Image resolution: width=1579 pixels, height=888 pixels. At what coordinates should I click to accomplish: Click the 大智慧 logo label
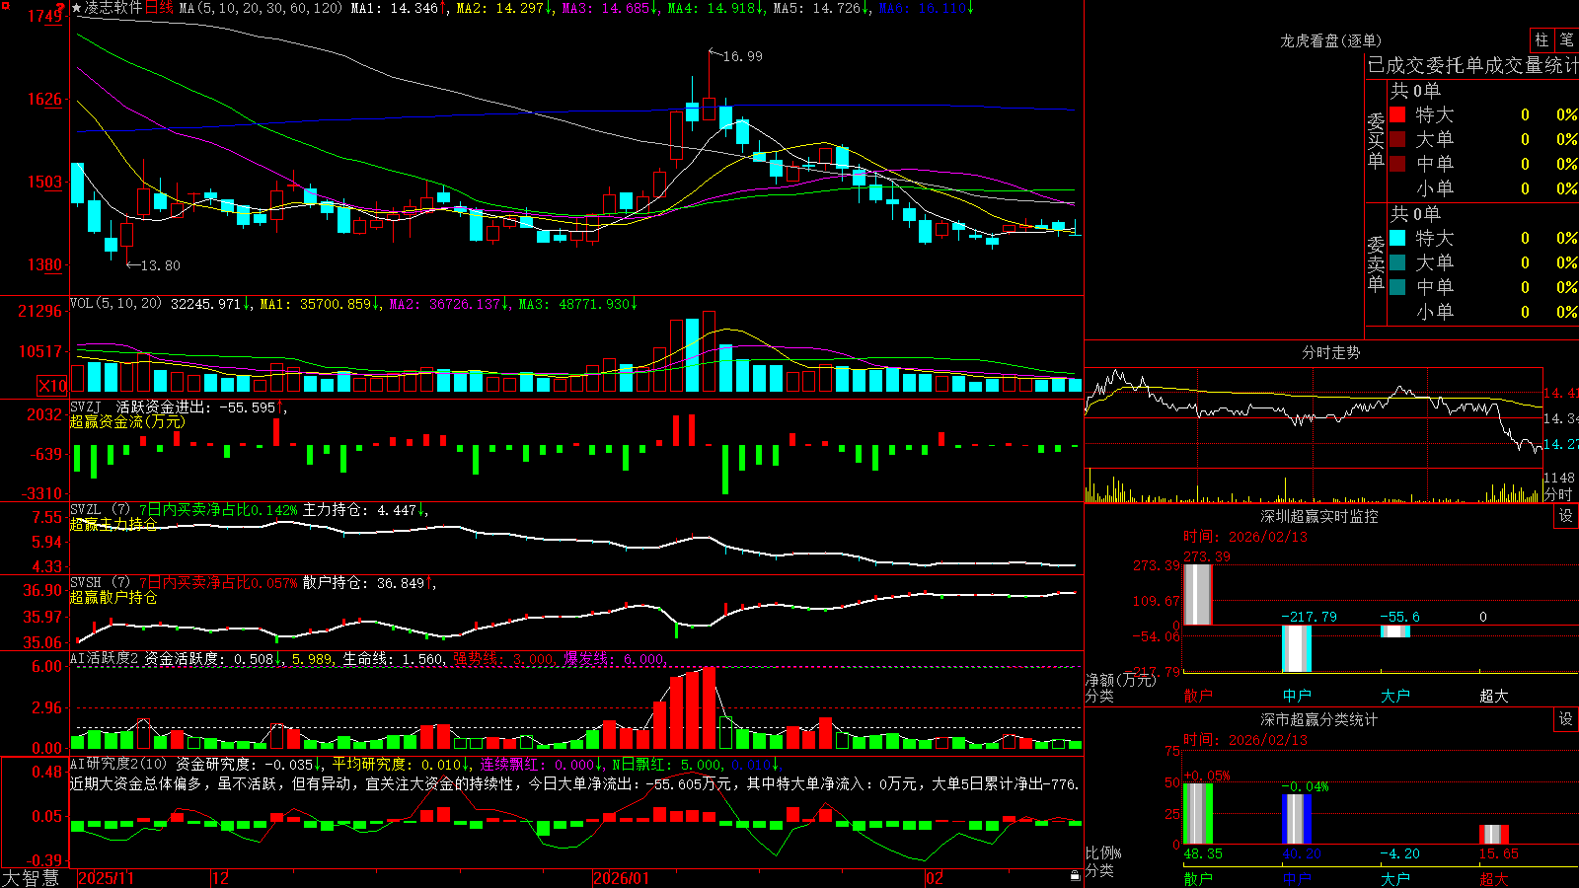click(x=31, y=878)
